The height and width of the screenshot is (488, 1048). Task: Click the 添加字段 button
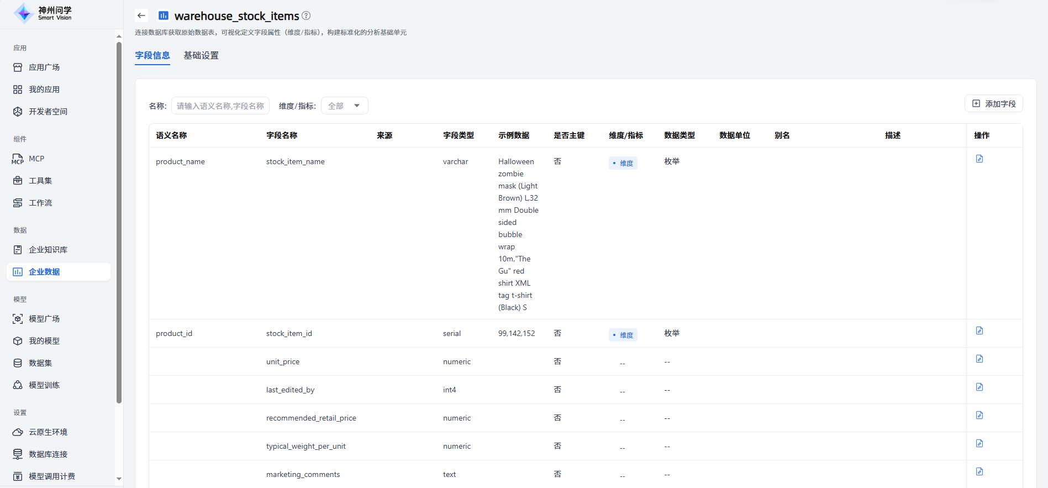tap(993, 104)
